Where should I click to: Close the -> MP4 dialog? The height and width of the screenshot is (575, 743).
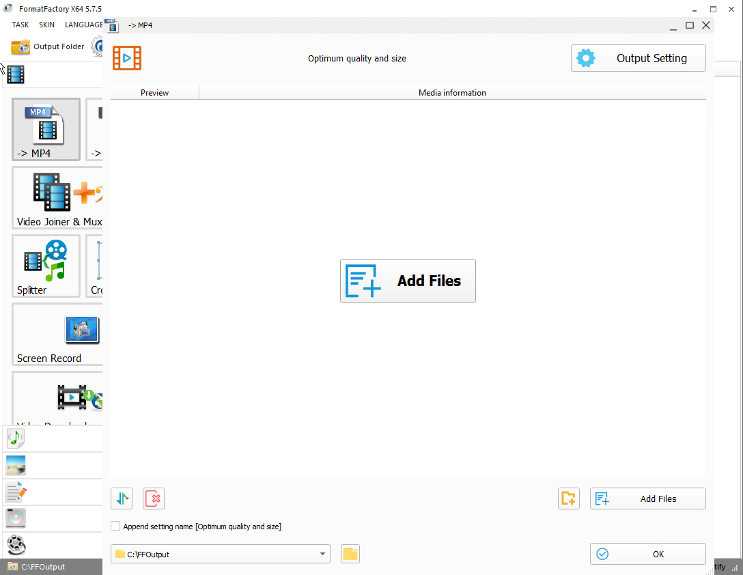point(706,25)
